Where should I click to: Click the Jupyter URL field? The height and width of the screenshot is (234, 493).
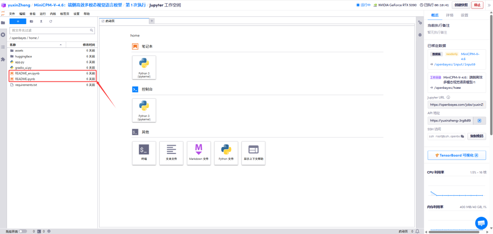coord(456,104)
